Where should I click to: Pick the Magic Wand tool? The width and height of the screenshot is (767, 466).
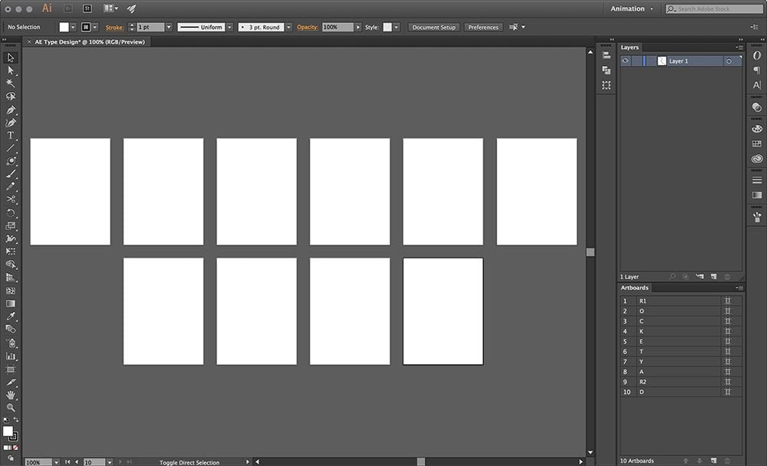point(11,83)
